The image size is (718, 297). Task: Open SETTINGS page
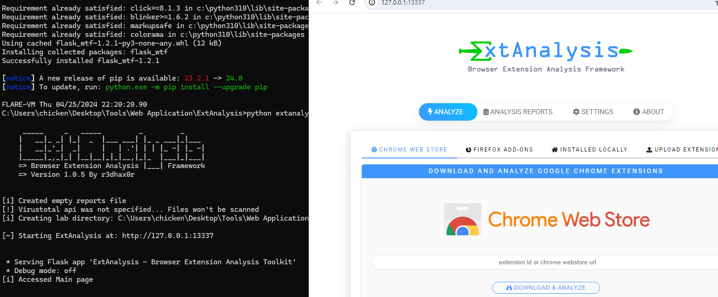[x=593, y=112]
